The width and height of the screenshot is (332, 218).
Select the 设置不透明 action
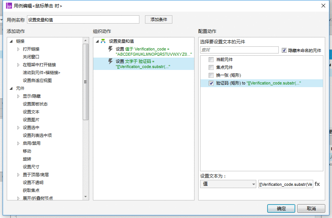tap(33, 182)
